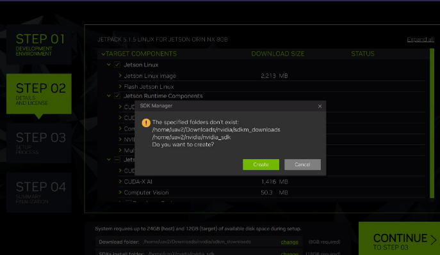Screen dimensions: 440x255
Task: Click the system disk space requirement text
Action: (198, 229)
